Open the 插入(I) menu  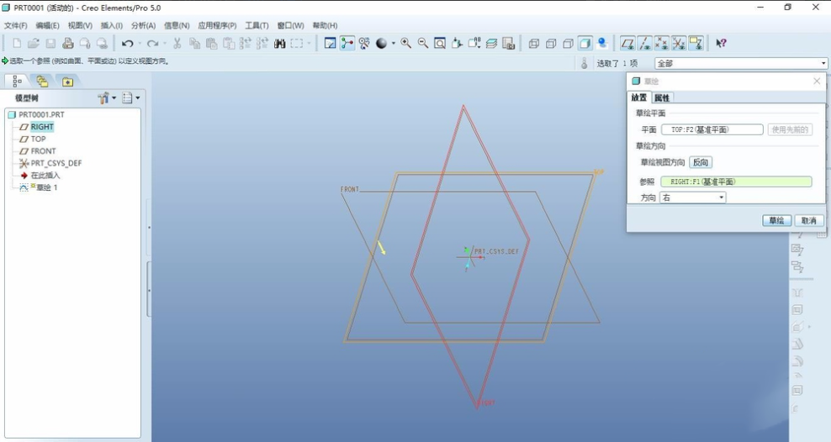(x=112, y=26)
